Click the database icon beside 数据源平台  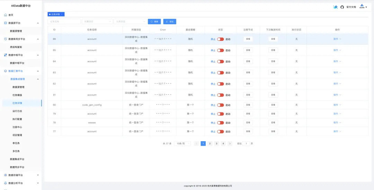[x=6, y=23]
